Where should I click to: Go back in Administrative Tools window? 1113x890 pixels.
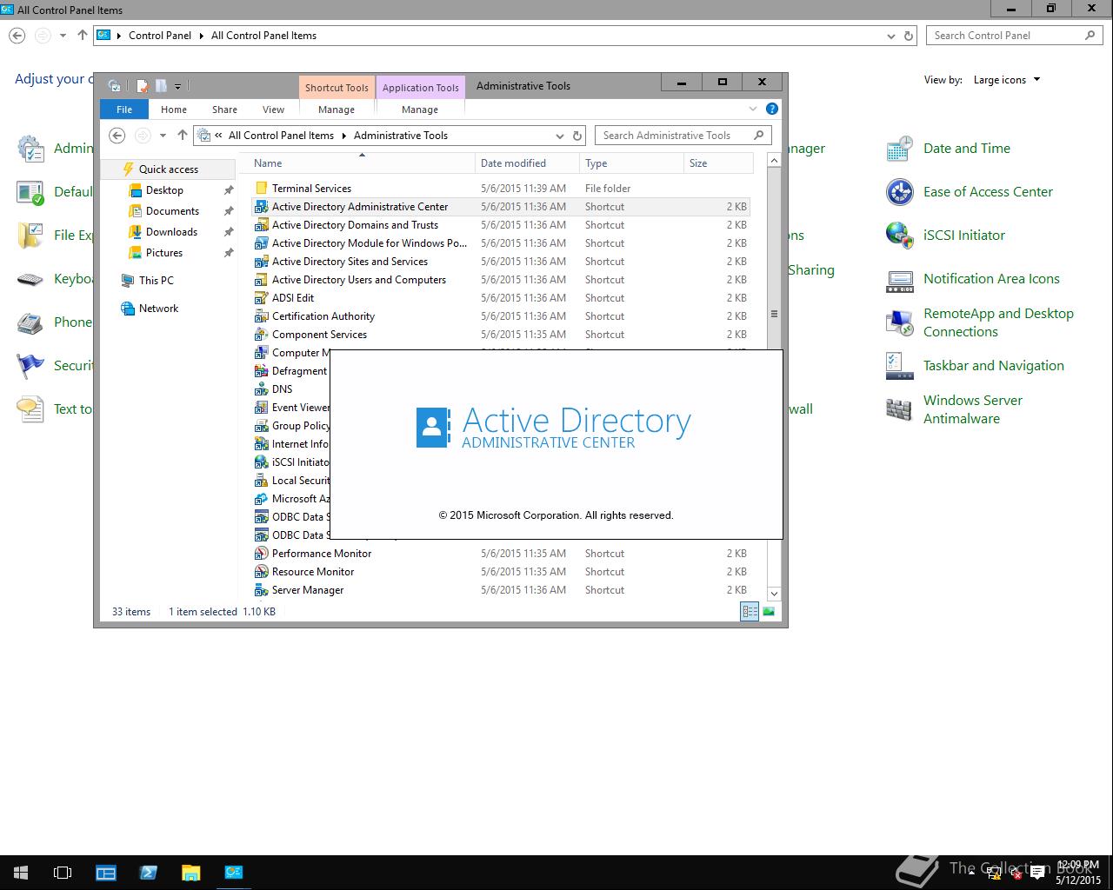[117, 136]
